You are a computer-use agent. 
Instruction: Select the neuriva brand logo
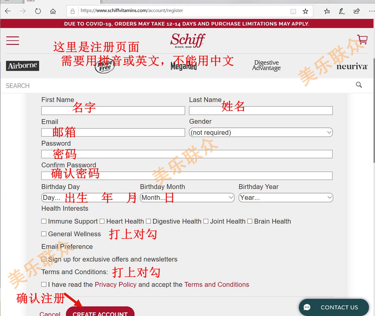[352, 66]
